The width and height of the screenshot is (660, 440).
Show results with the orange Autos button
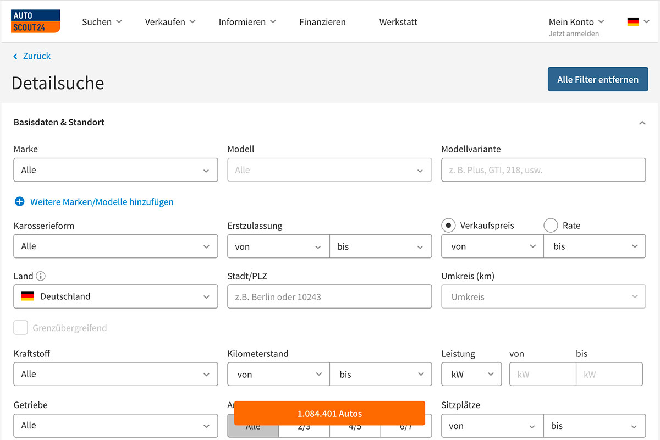[x=329, y=413]
